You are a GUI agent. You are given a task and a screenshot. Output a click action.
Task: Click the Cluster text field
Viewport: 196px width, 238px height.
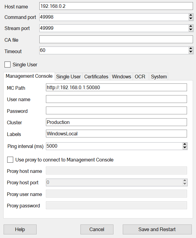(116, 122)
